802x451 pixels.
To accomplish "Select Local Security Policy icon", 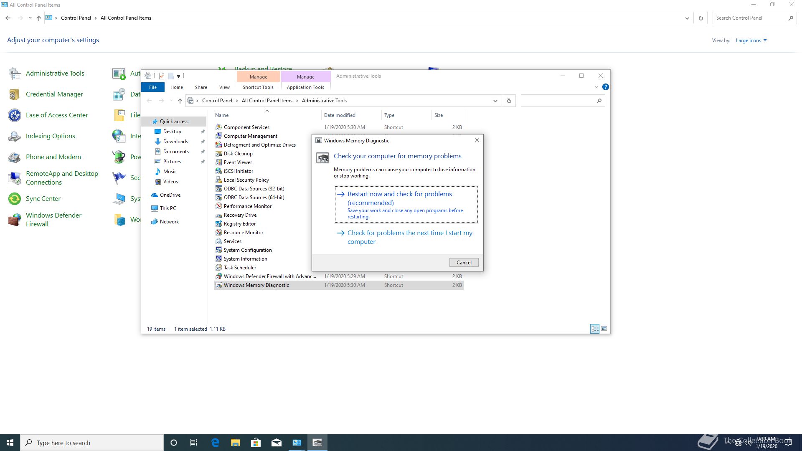I will [218, 180].
